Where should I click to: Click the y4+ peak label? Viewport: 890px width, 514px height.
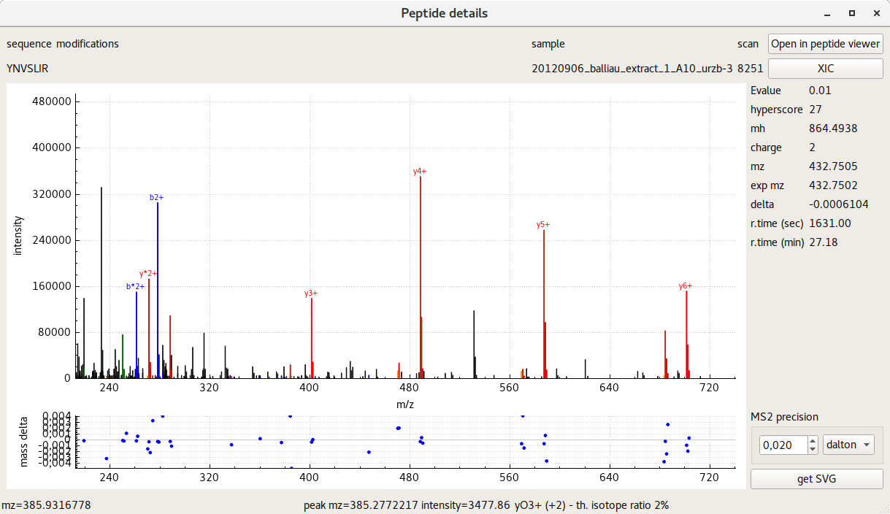pyautogui.click(x=420, y=172)
